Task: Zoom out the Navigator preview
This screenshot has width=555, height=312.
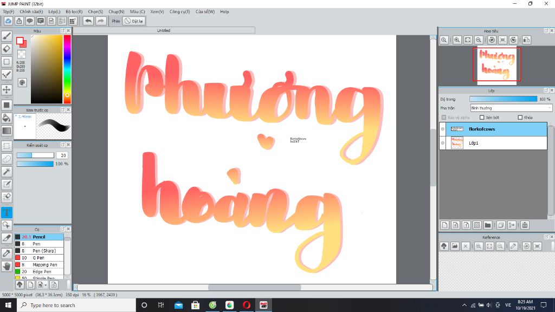Action: [x=479, y=40]
